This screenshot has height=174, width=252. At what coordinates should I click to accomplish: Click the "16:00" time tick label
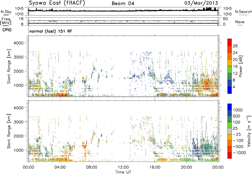coord(155,167)
